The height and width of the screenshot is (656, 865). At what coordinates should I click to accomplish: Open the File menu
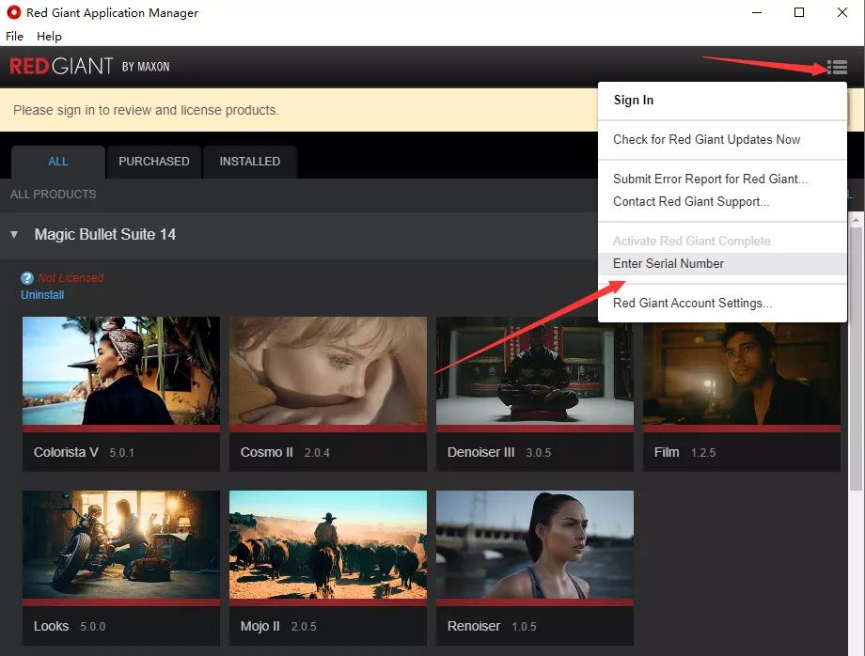click(14, 36)
